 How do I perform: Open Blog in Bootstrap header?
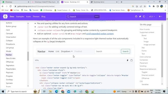(x=43, y=16)
